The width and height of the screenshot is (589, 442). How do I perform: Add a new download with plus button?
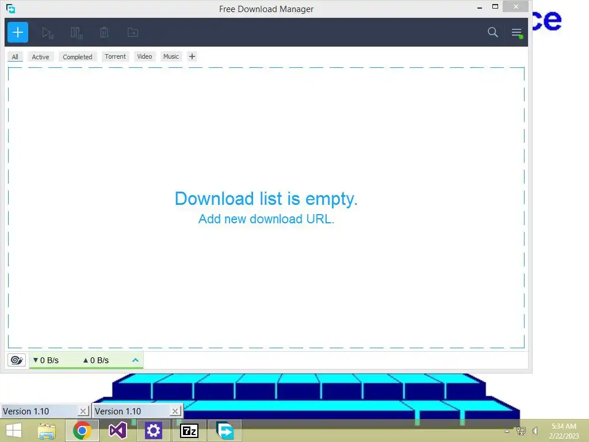point(18,32)
